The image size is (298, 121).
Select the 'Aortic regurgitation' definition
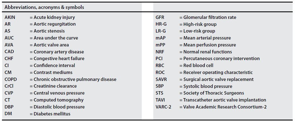[x=54, y=24]
